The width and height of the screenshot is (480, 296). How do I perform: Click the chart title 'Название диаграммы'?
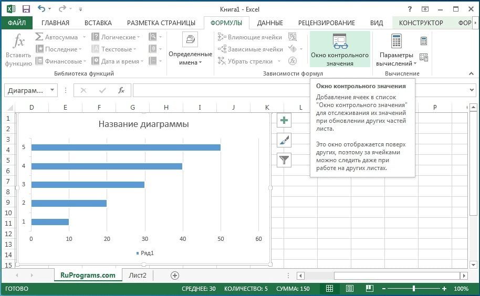(x=143, y=124)
